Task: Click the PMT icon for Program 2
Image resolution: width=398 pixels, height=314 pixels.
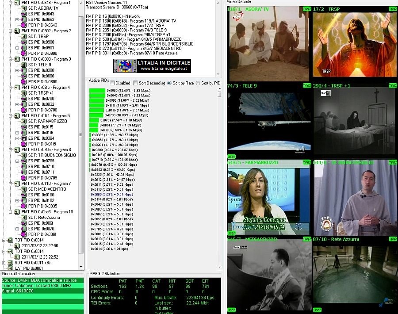Action: coord(17,31)
